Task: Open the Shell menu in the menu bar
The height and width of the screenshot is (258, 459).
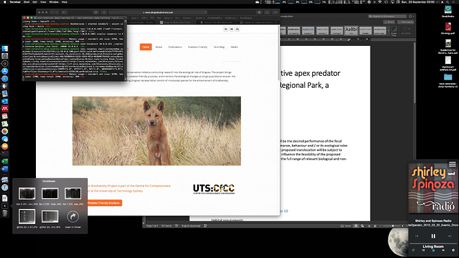Action: coord(27,2)
